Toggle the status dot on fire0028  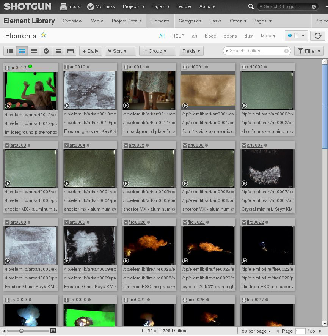tap(149, 222)
